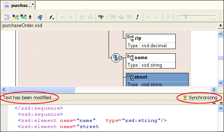
Task: Click diagram vertical scrollbar up arrow
Action: pyautogui.click(x=220, y=34)
